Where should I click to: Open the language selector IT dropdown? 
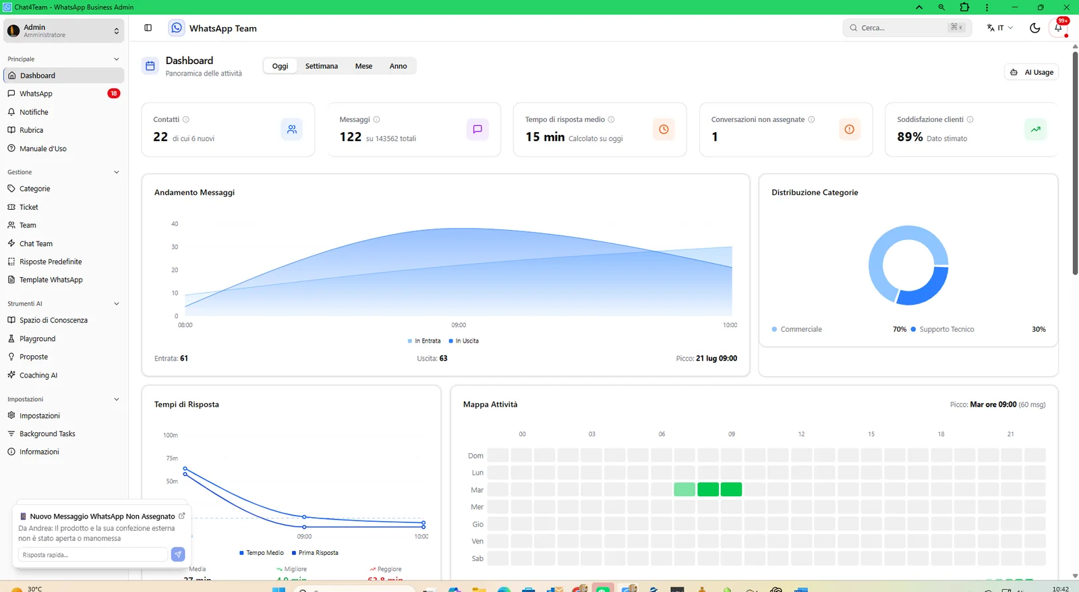pyautogui.click(x=999, y=28)
